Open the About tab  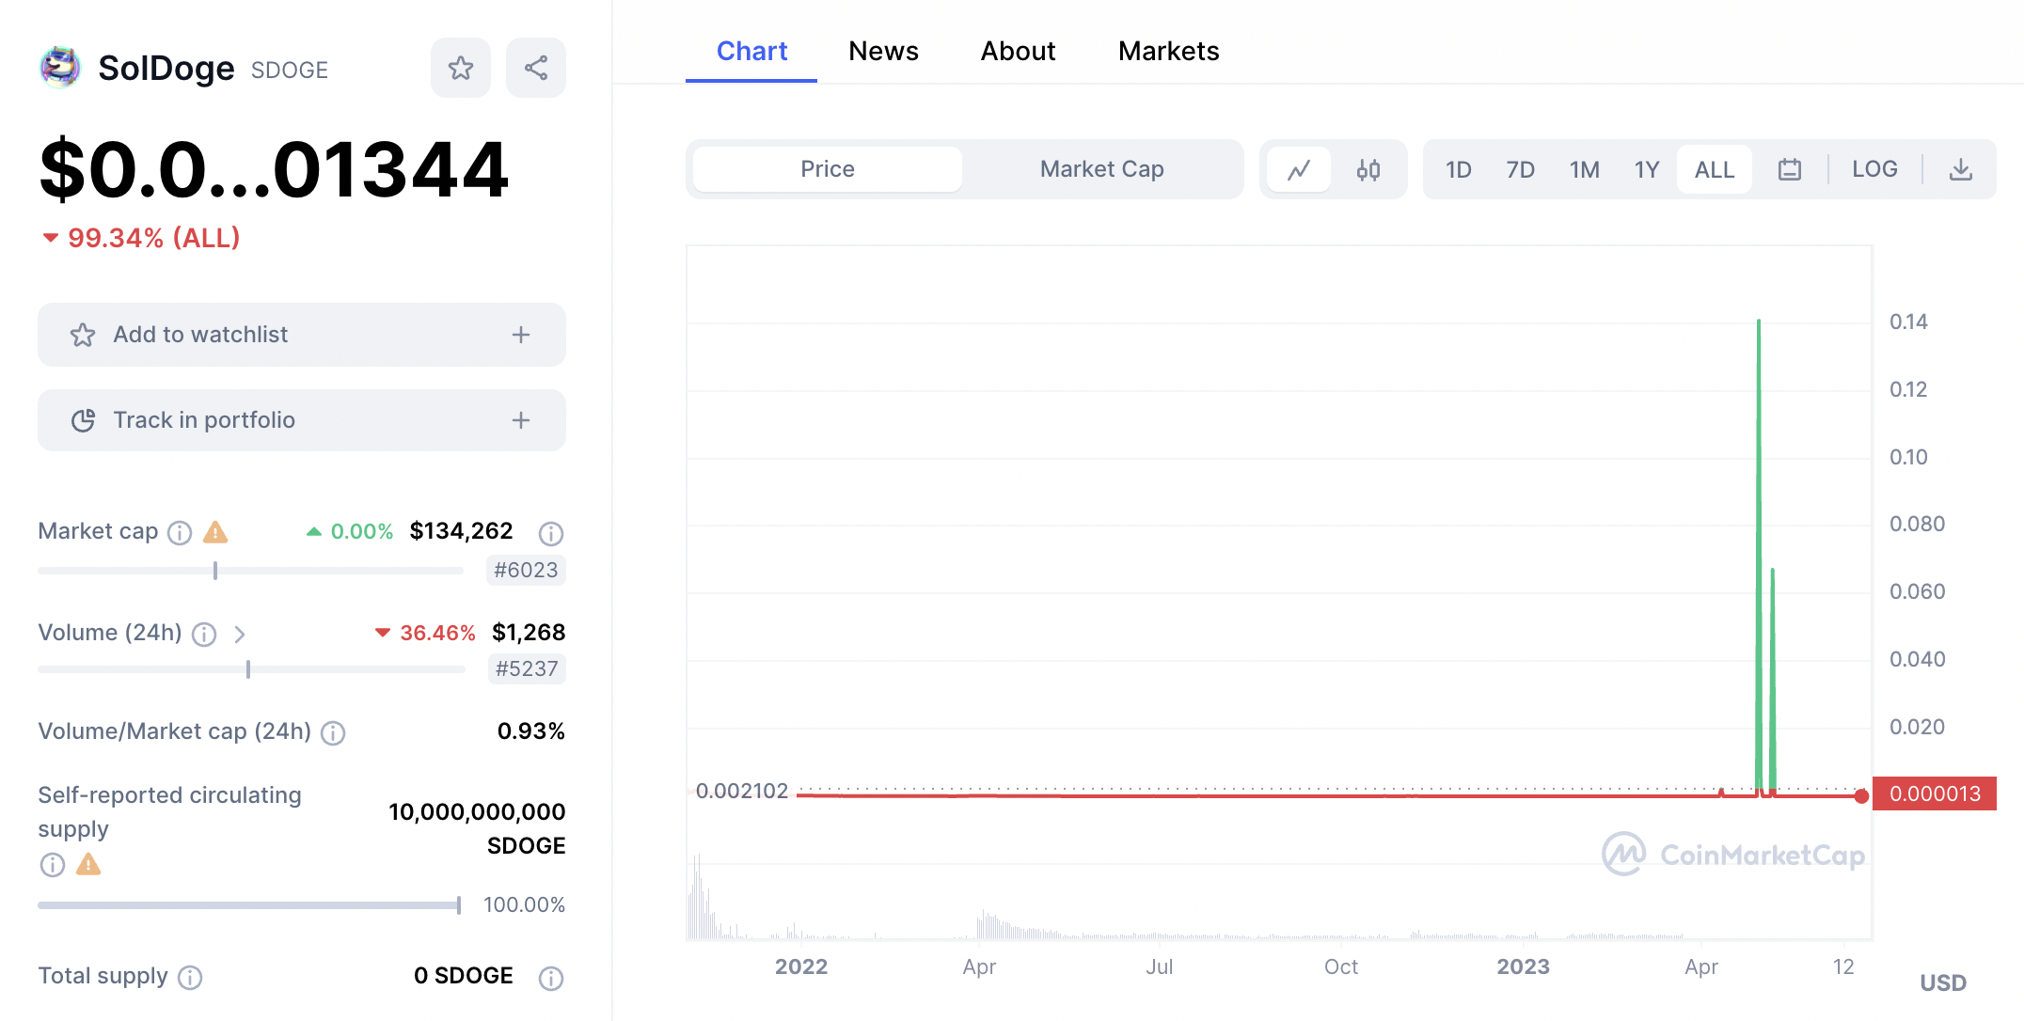click(x=1018, y=51)
